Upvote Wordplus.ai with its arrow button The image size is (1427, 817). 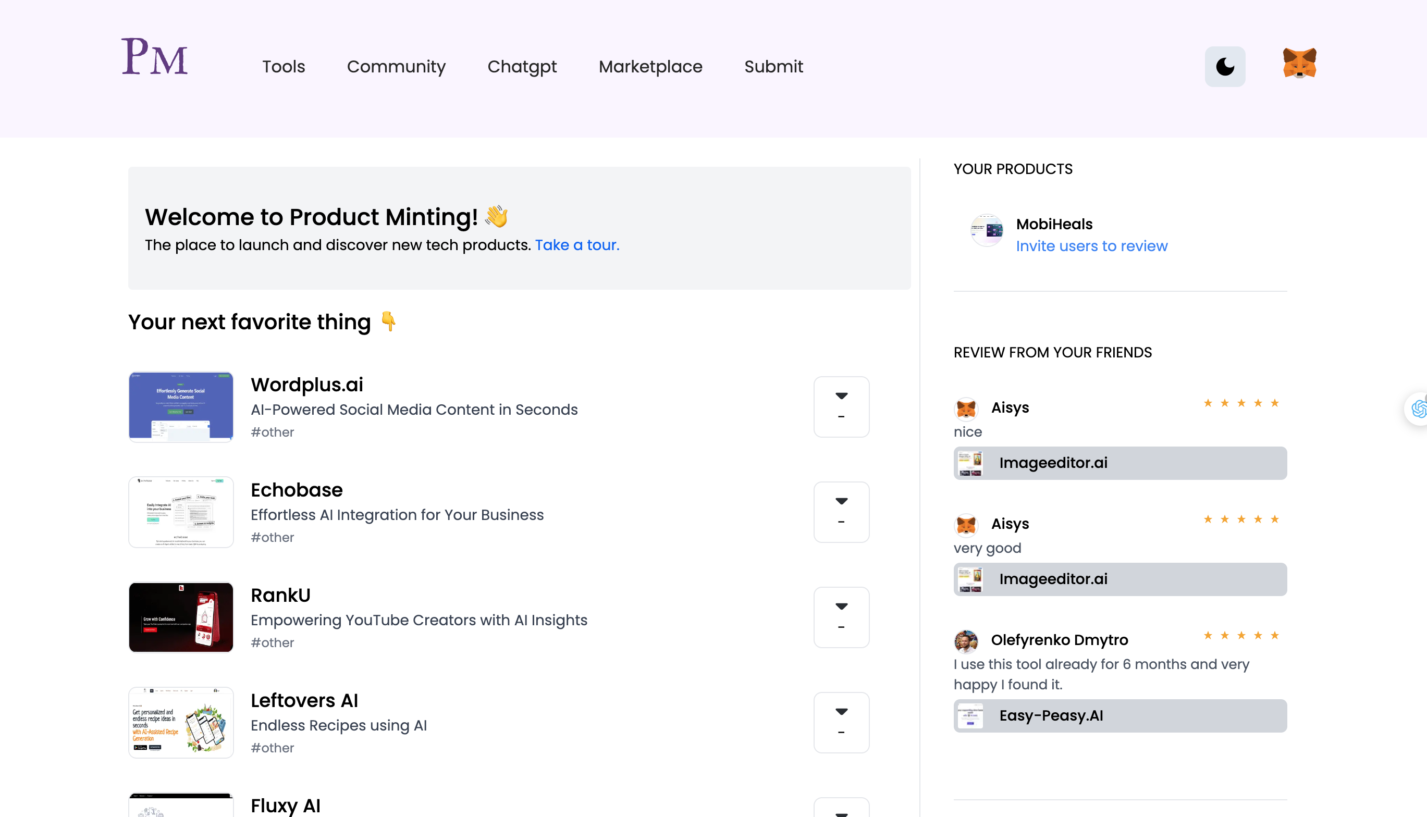(841, 407)
